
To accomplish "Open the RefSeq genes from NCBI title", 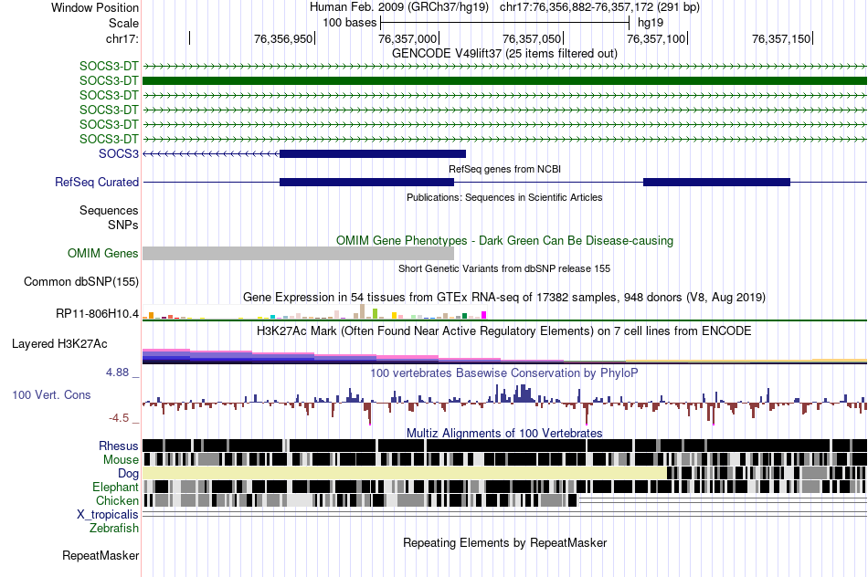I will 504,169.
